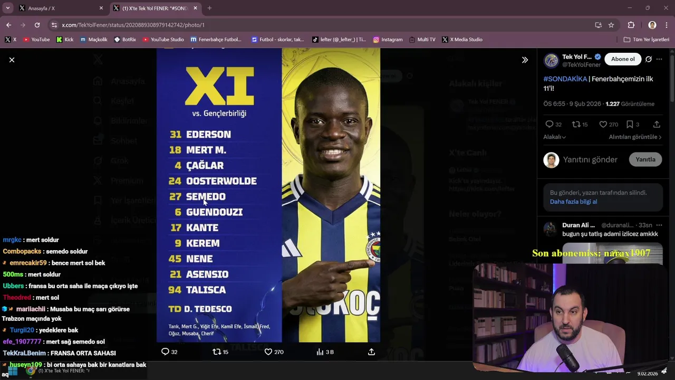Click the lineup photo

(268, 195)
